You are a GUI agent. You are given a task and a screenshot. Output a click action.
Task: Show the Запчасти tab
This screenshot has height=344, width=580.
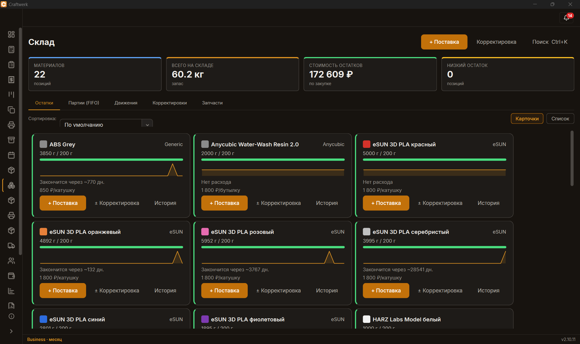click(212, 103)
